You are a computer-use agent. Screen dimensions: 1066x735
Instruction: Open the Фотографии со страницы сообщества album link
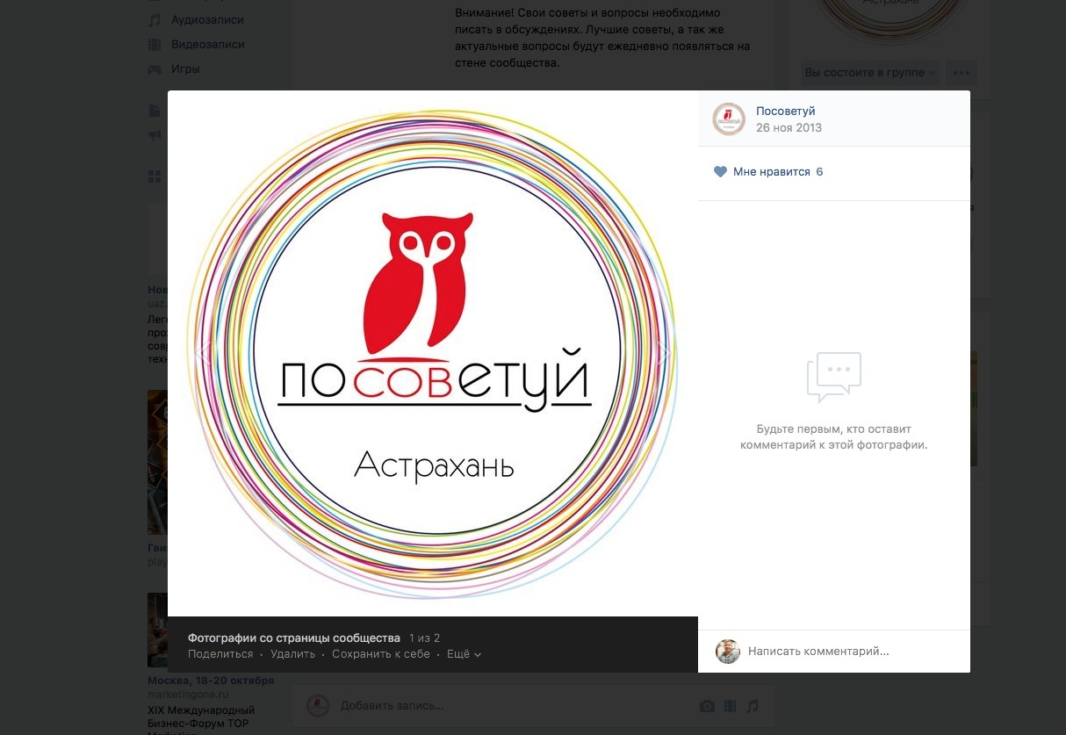click(294, 638)
